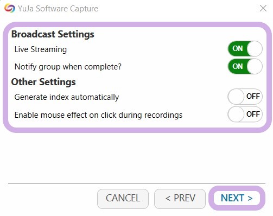Enable Generate index automatically toggle
The width and height of the screenshot is (273, 216).
[245, 97]
